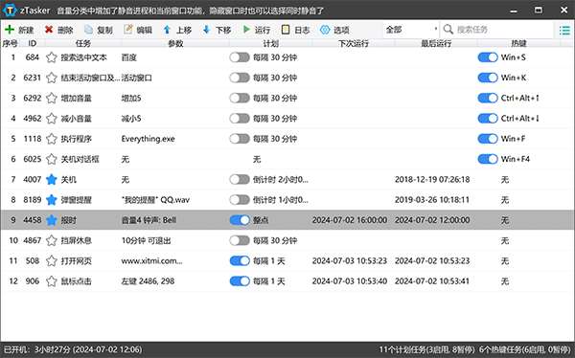Click the 左键 2486, 298 parameter cell
The height and width of the screenshot is (358, 575).
(148, 281)
